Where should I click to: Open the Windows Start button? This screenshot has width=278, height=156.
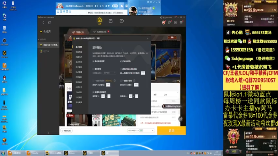3,153
